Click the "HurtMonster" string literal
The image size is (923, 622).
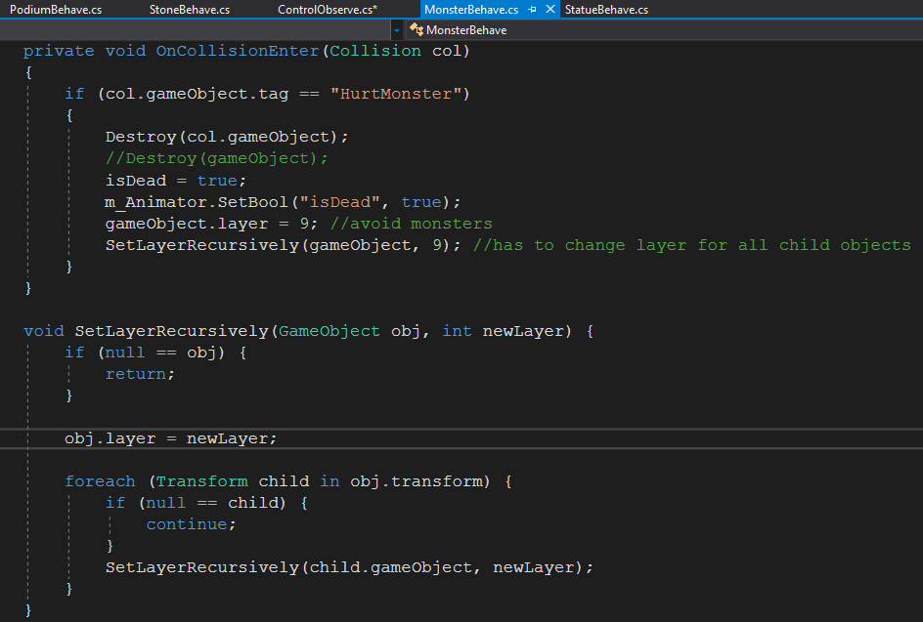396,94
